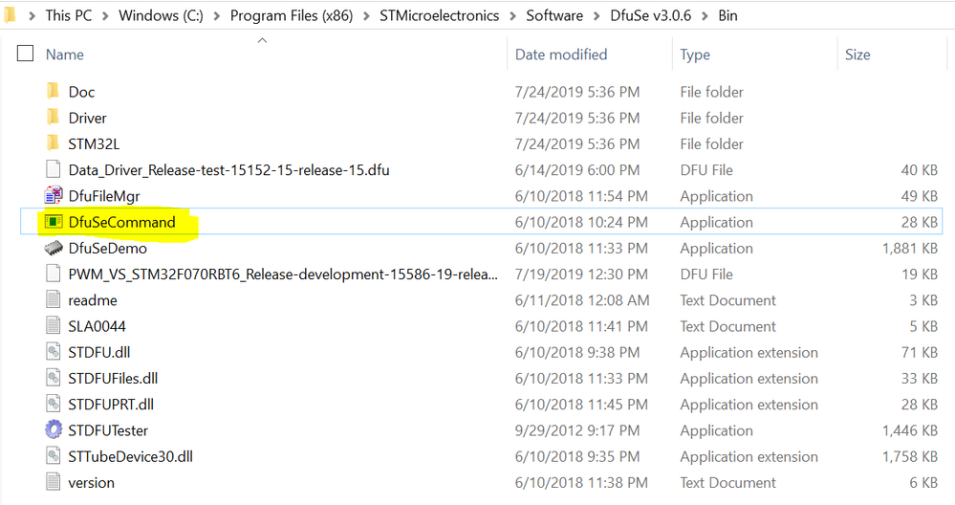Screen dimensions: 955x505
Task: Sort by the Date modified column header
Action: (x=561, y=55)
